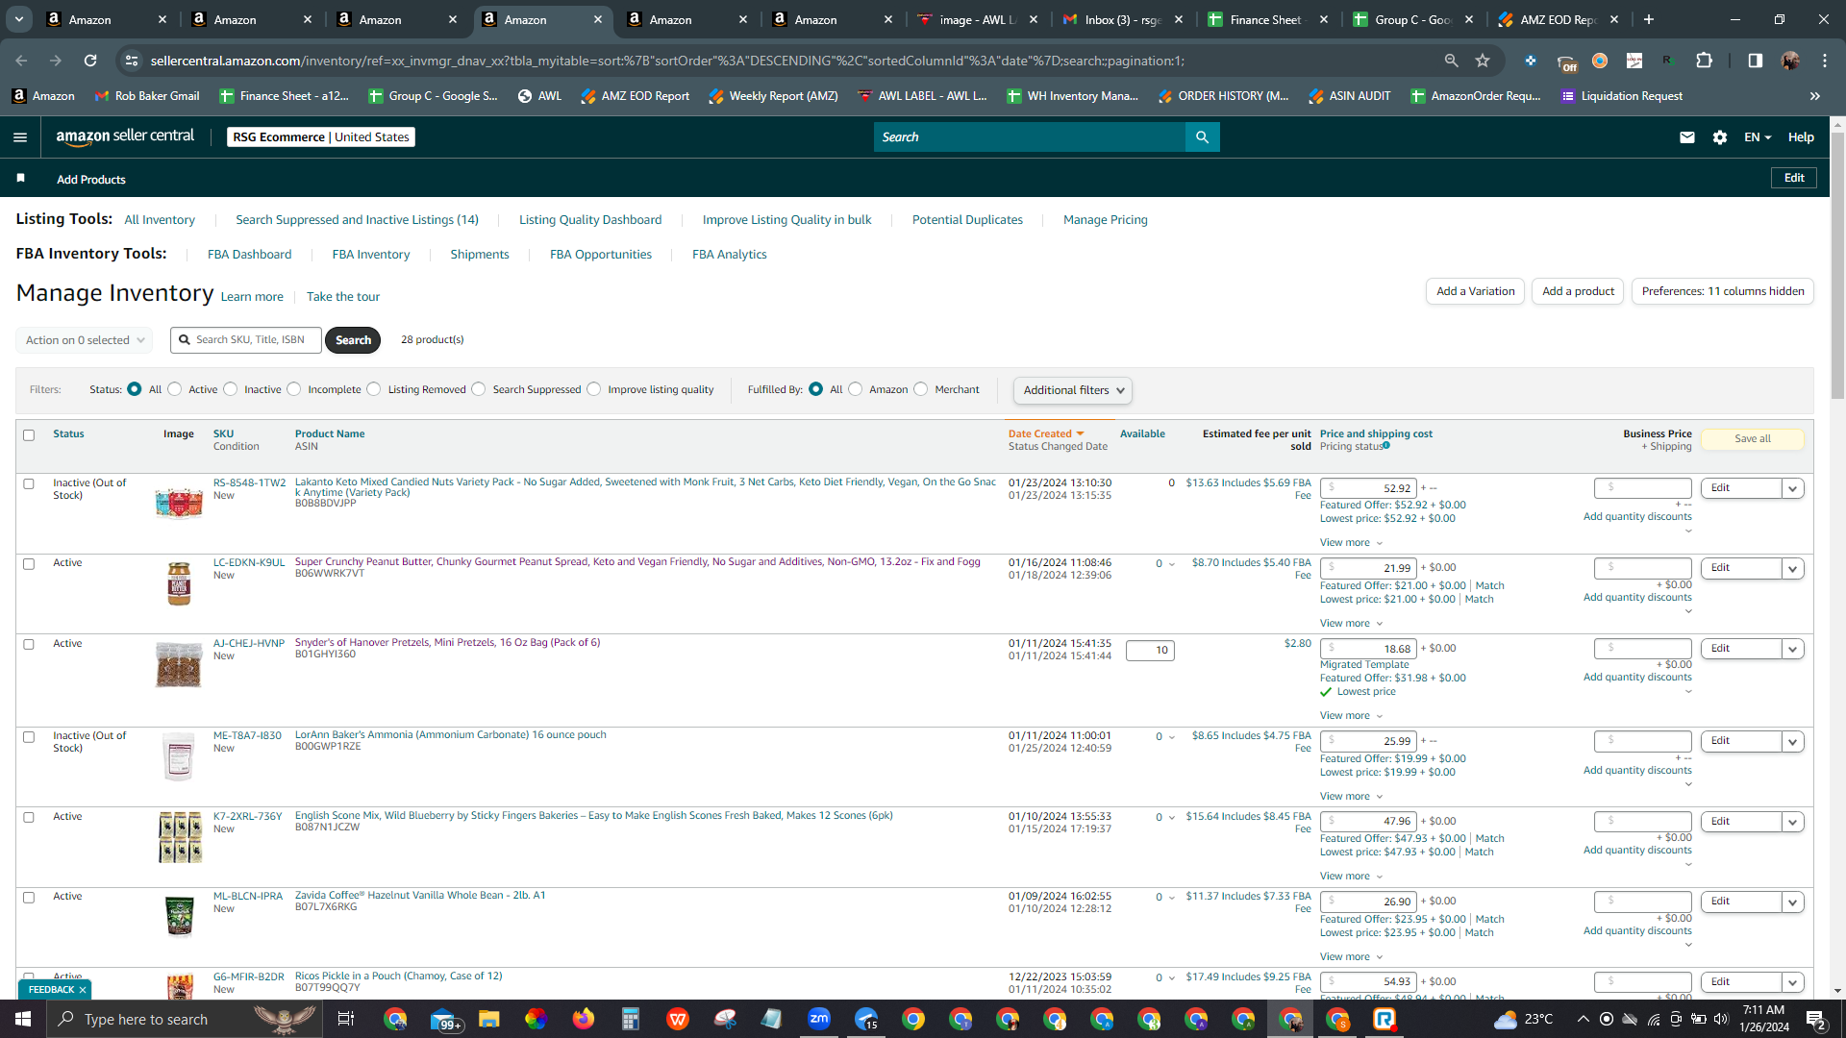The image size is (1846, 1038).
Task: Open Chrome's three-dot menu
Action: (1825, 61)
